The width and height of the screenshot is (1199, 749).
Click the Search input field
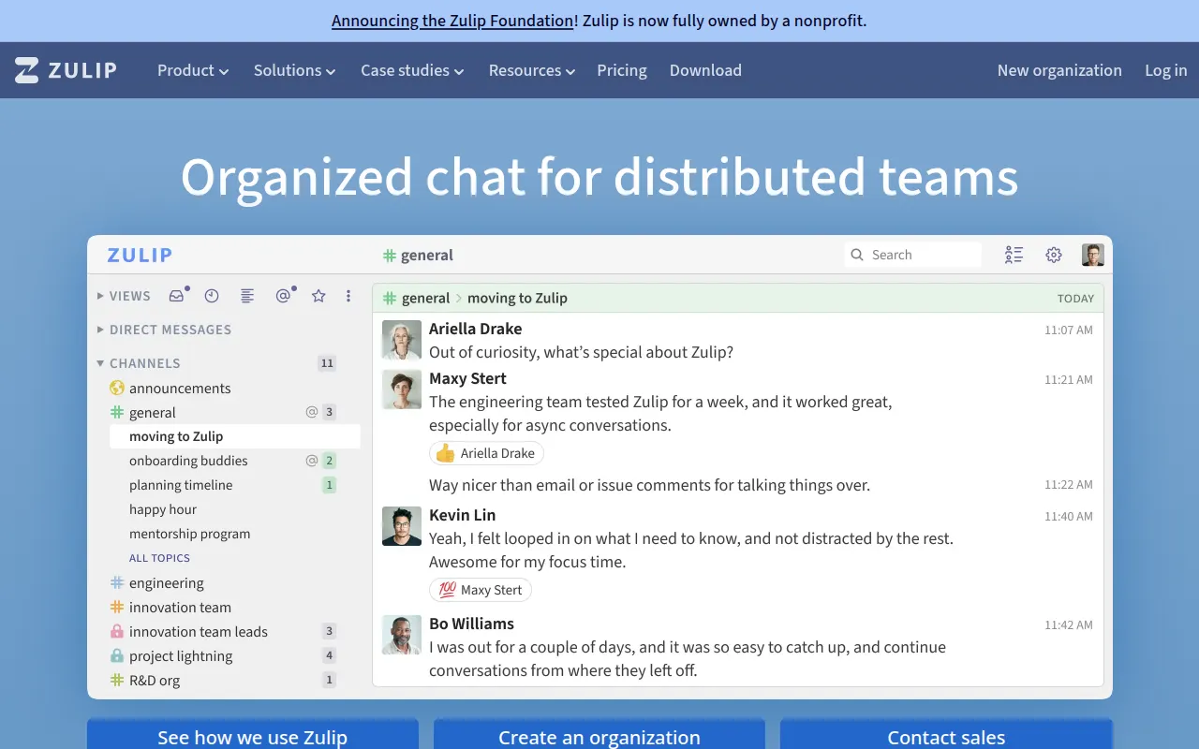[x=912, y=255]
